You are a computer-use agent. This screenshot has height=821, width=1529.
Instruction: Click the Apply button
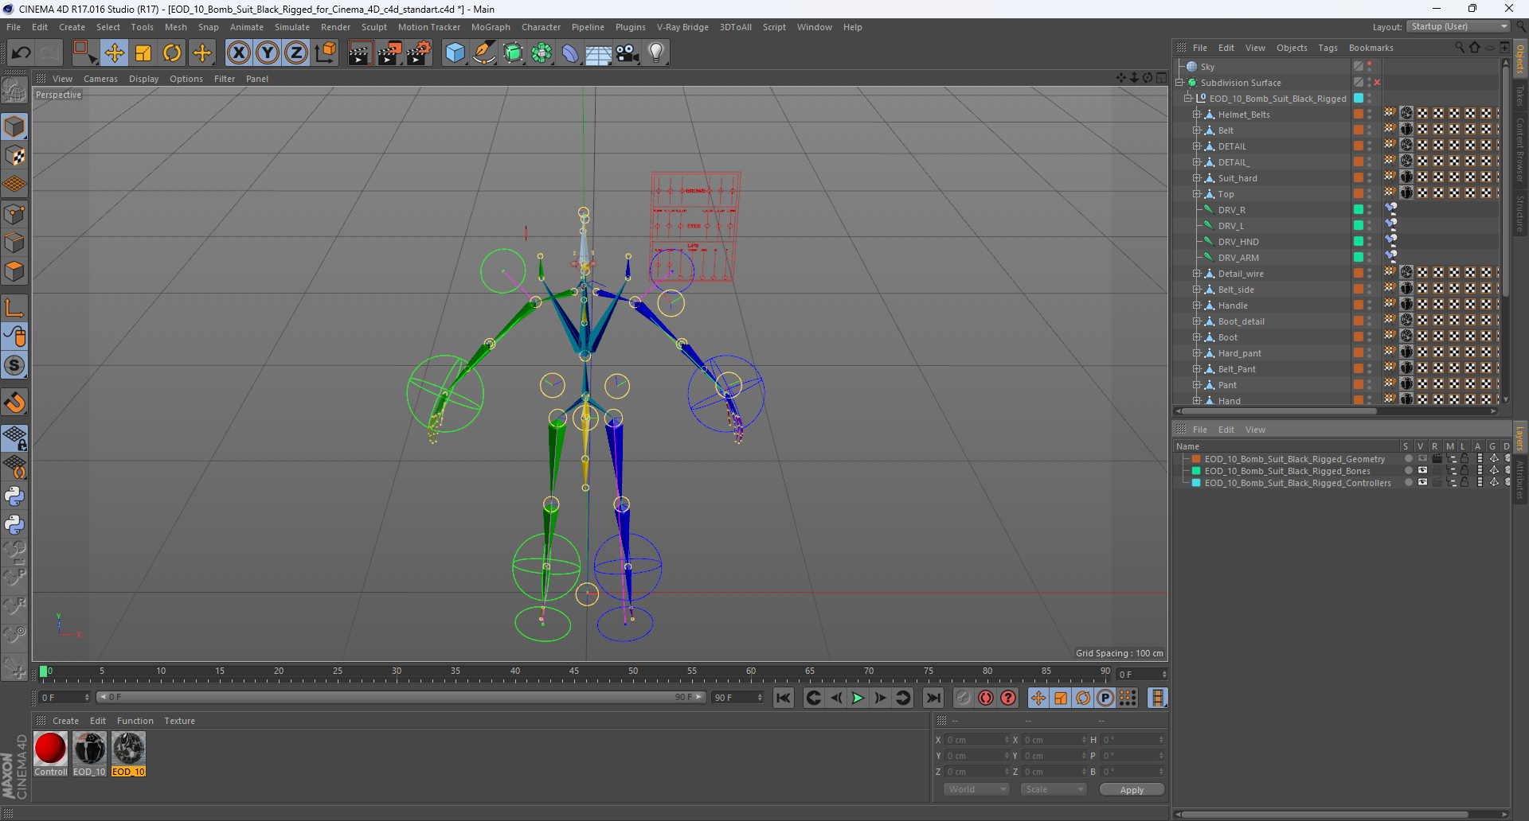point(1132,790)
